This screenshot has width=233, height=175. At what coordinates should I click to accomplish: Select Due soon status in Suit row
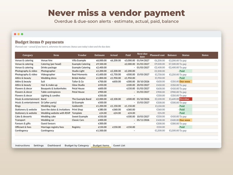pyautogui.click(x=186, y=81)
